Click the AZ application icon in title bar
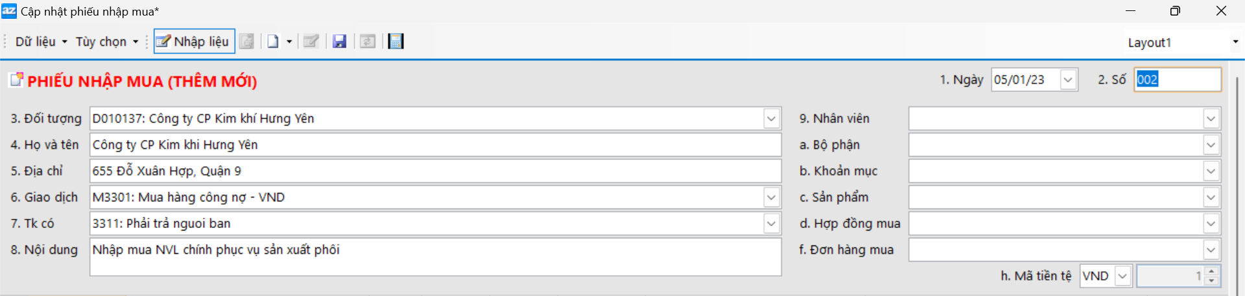This screenshot has width=1245, height=296. [x=9, y=11]
